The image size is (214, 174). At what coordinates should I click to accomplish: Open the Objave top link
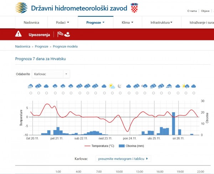click(205, 11)
